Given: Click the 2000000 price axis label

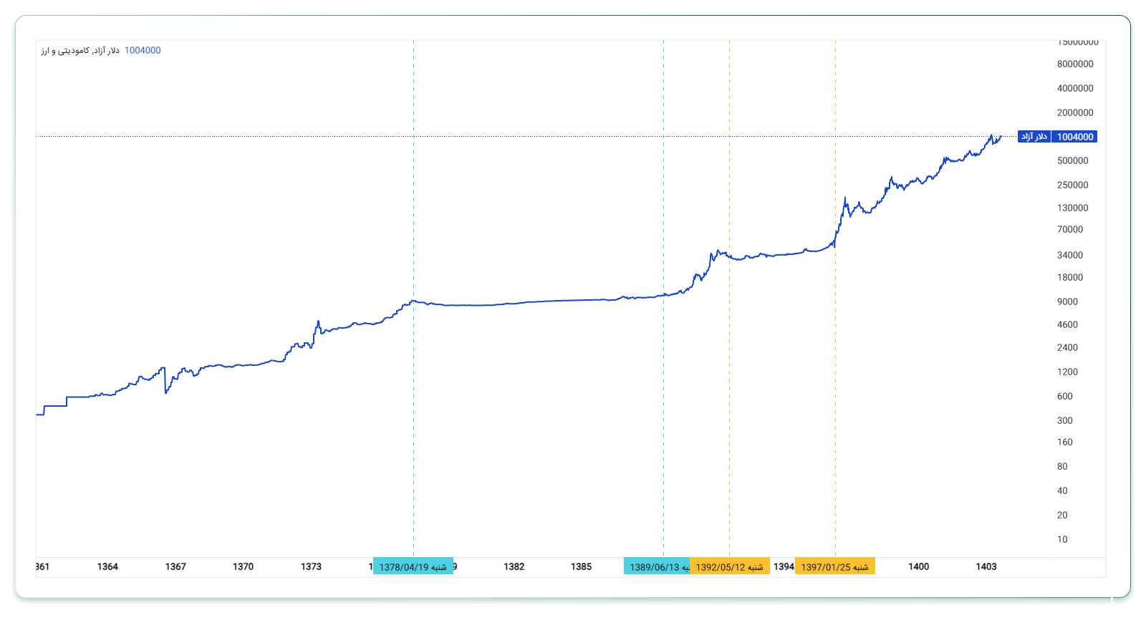Looking at the screenshot, I should pos(1075,112).
